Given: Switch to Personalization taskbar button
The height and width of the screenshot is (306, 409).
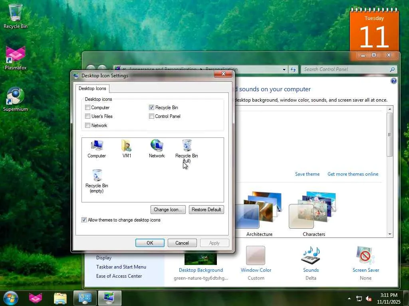Looking at the screenshot, I should tap(109, 298).
